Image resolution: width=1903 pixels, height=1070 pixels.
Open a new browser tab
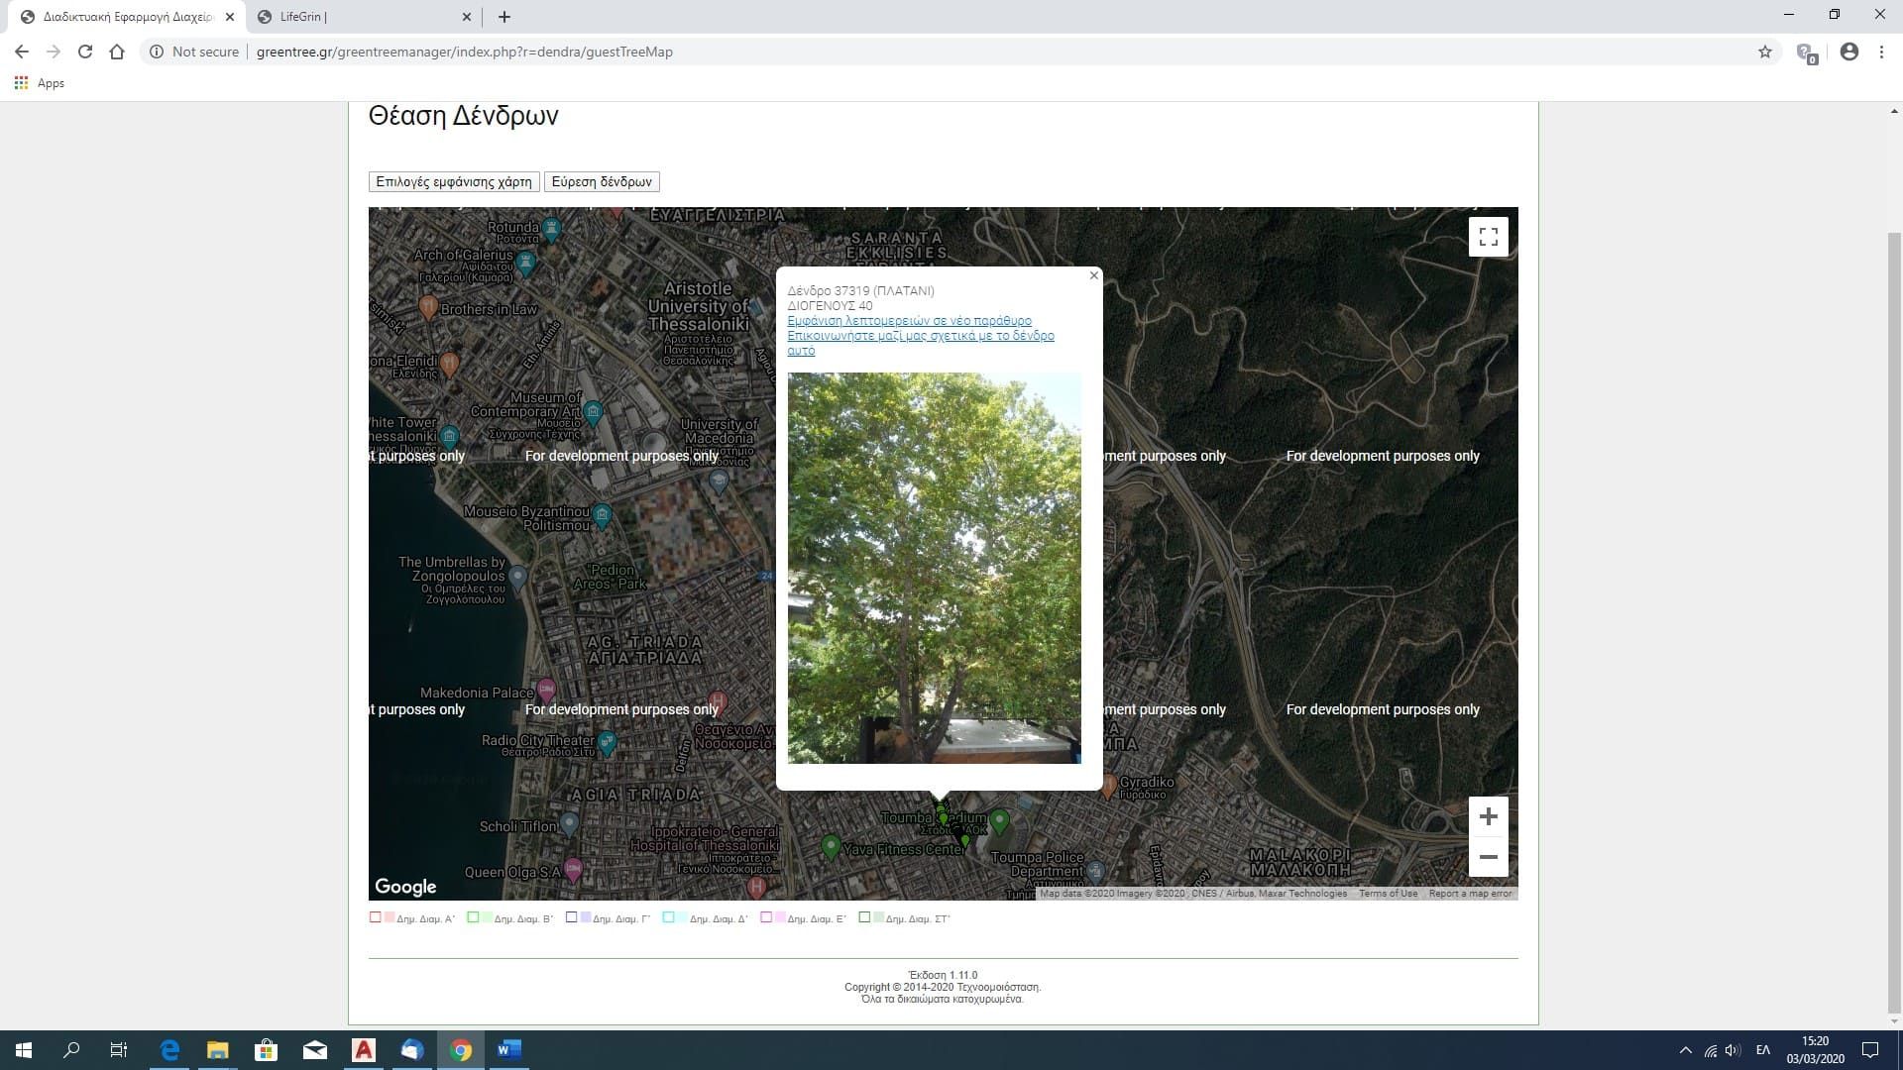pyautogui.click(x=504, y=17)
